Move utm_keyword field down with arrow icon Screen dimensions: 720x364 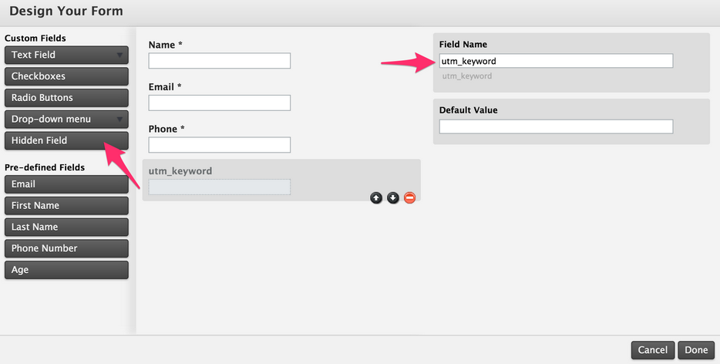tap(393, 198)
